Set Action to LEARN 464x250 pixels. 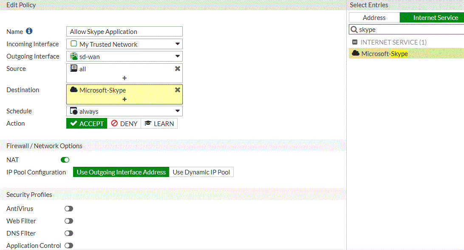[x=159, y=124]
